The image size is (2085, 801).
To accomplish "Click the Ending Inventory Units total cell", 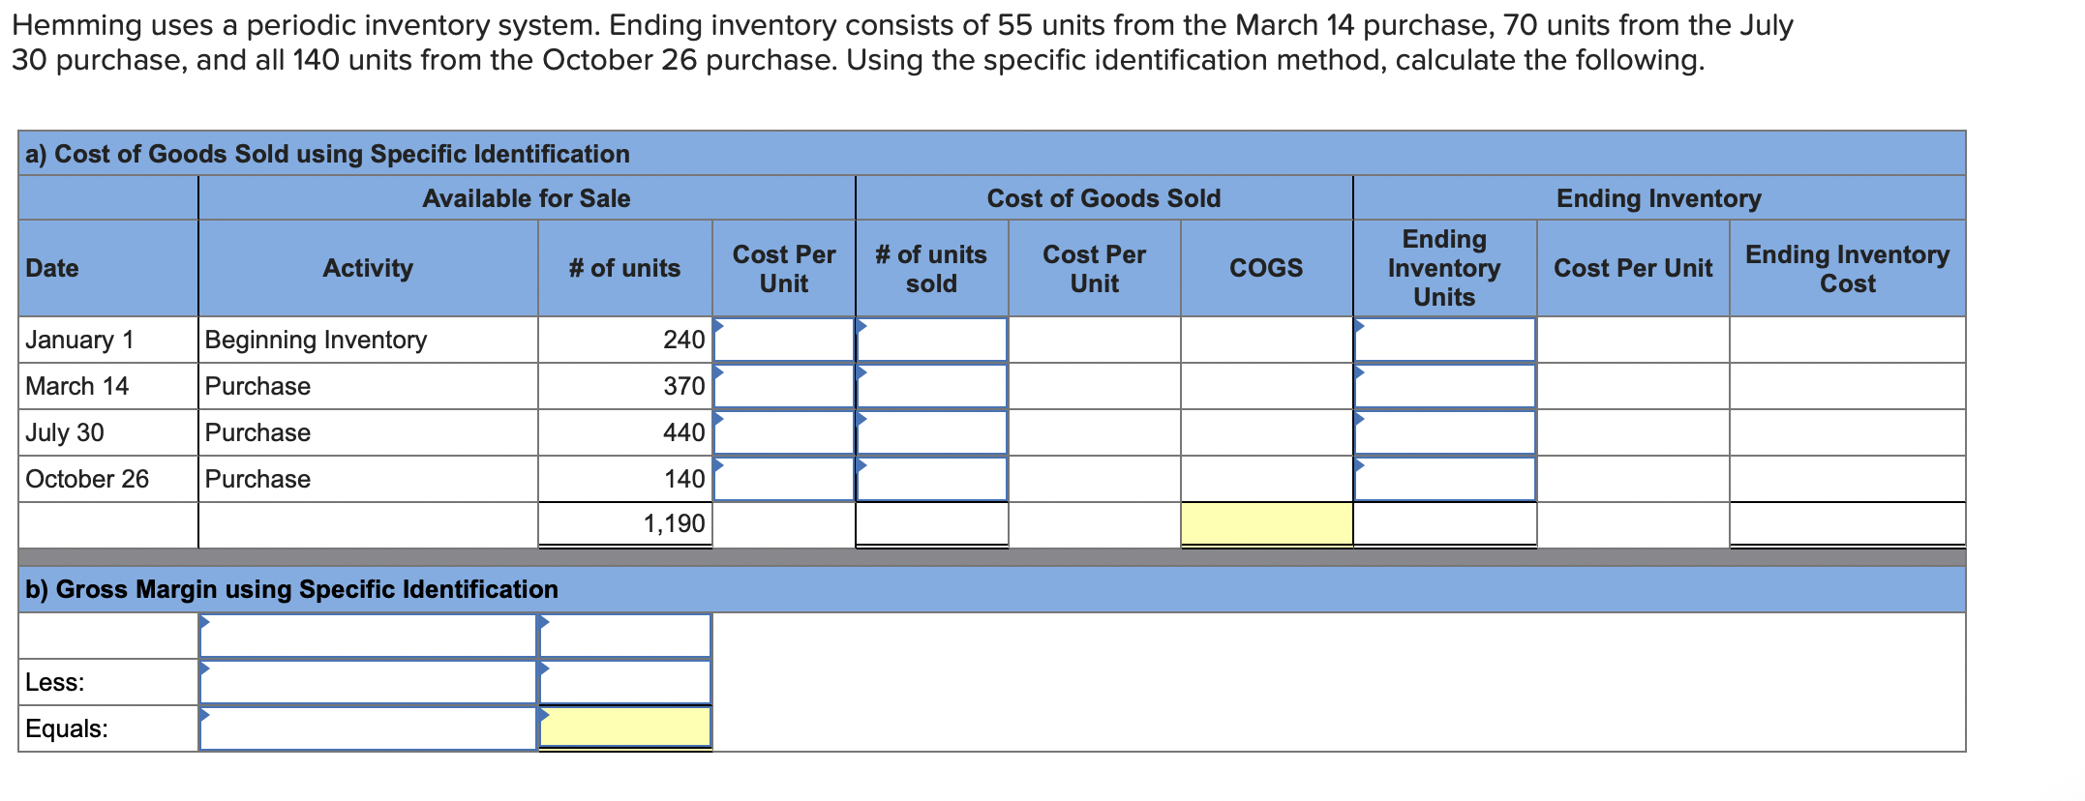I will click(x=1445, y=524).
